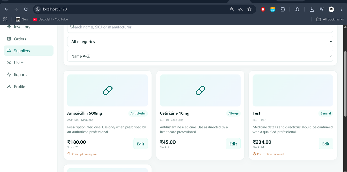Click the Amoxicillin 500mg title
The image size is (347, 172).
(x=84, y=113)
